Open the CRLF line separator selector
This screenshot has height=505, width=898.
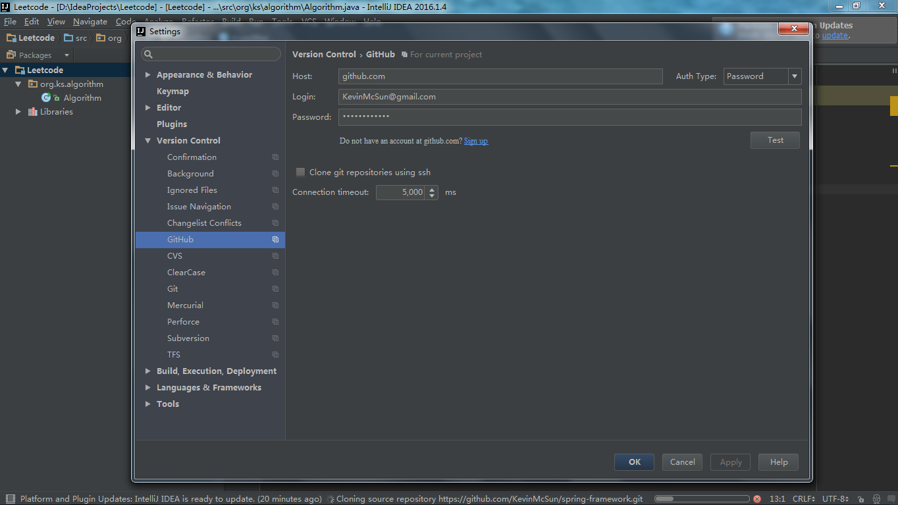804,499
